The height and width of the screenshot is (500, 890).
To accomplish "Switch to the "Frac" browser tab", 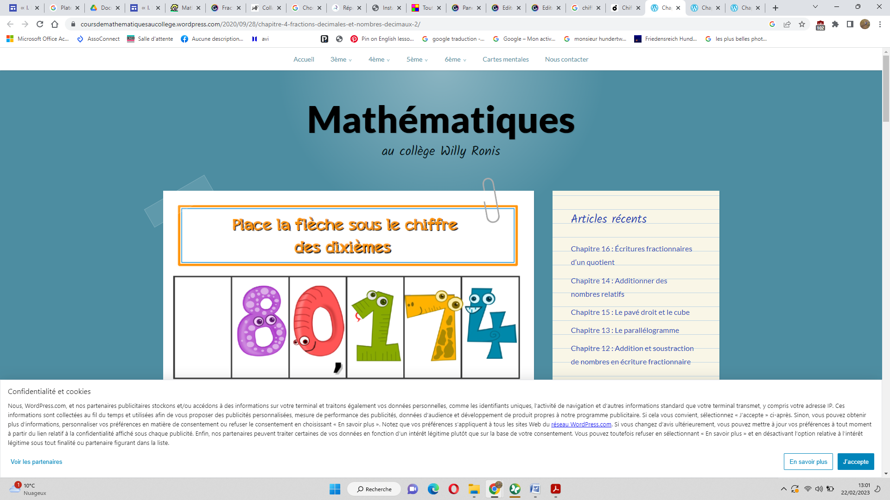I will [x=226, y=7].
